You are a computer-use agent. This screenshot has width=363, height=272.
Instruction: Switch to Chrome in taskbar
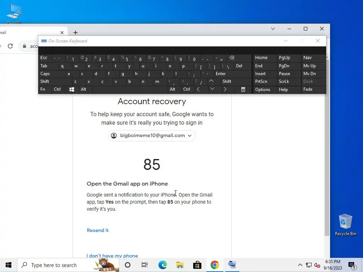214,265
